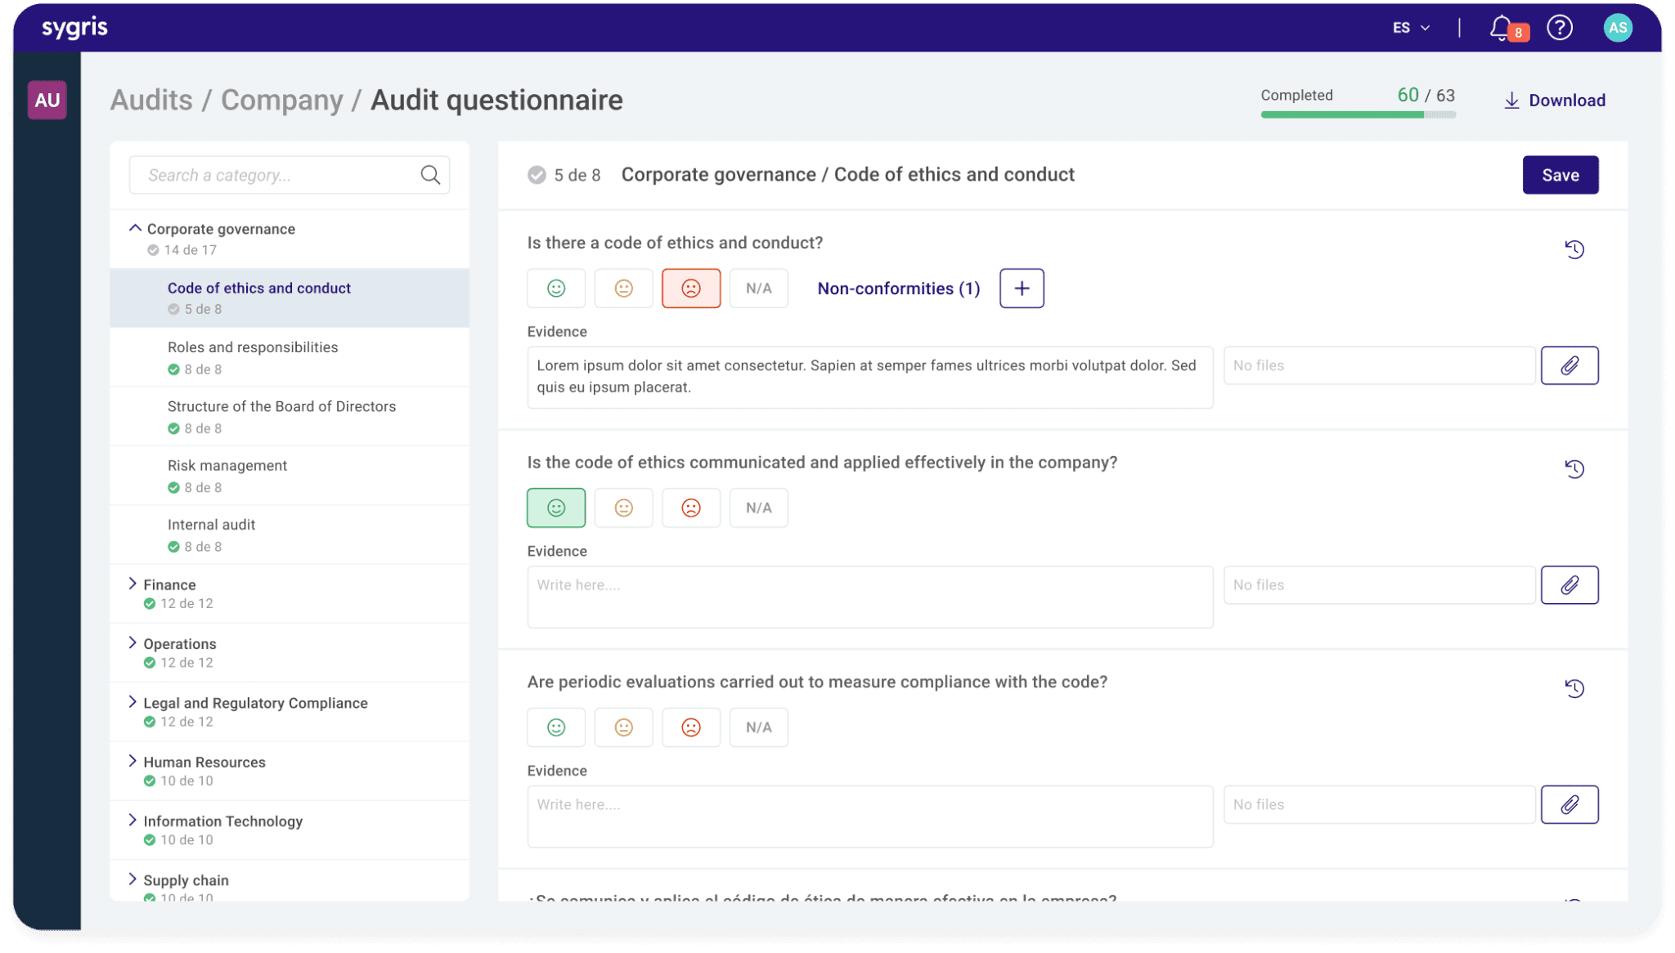Select happy face for code of ethics question

(x=556, y=289)
